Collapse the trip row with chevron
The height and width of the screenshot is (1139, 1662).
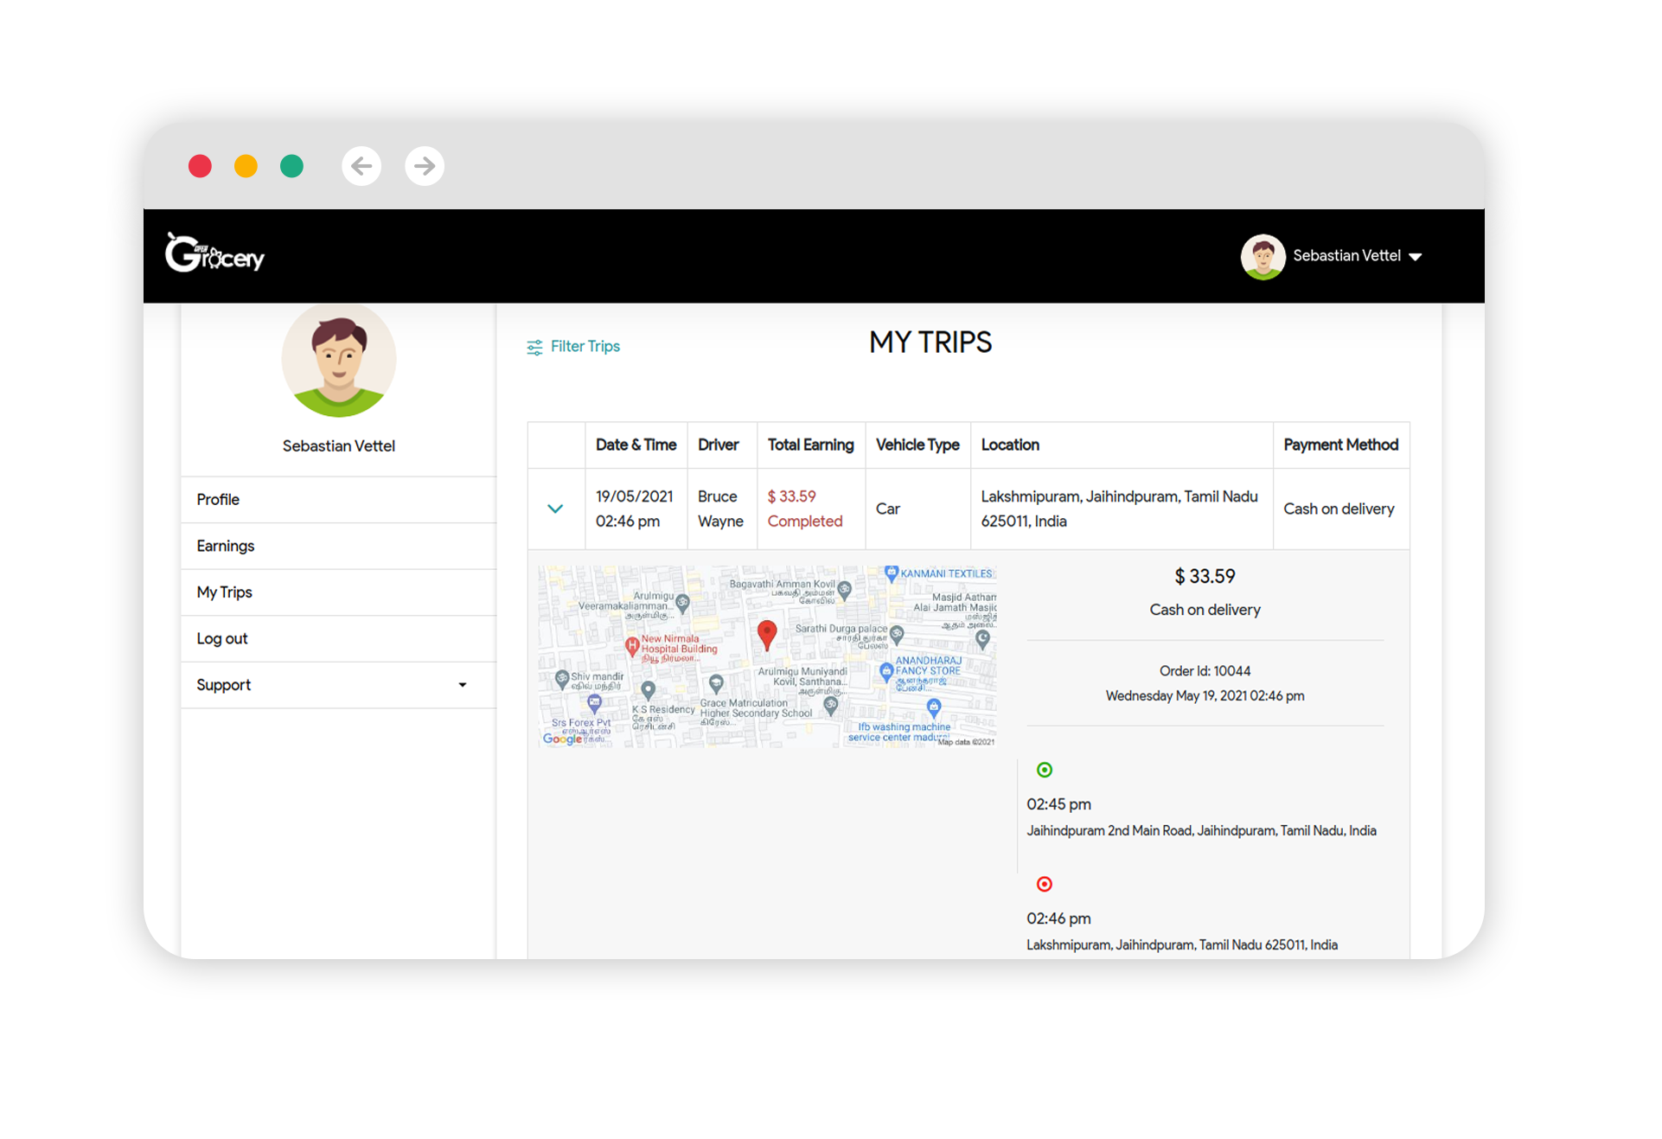[x=555, y=509]
